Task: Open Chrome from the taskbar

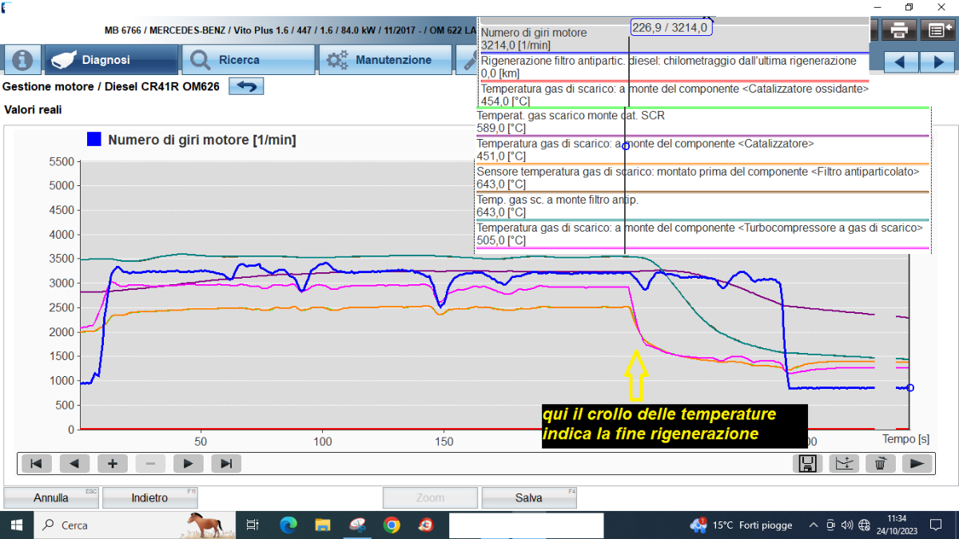Action: [392, 525]
